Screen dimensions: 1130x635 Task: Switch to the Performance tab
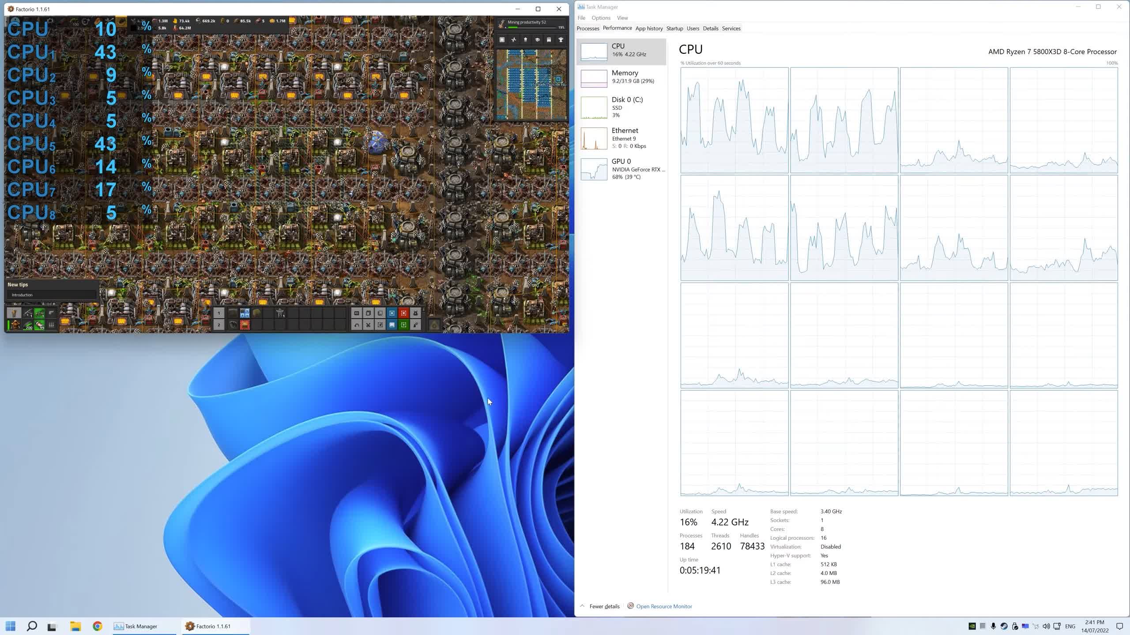pos(617,28)
